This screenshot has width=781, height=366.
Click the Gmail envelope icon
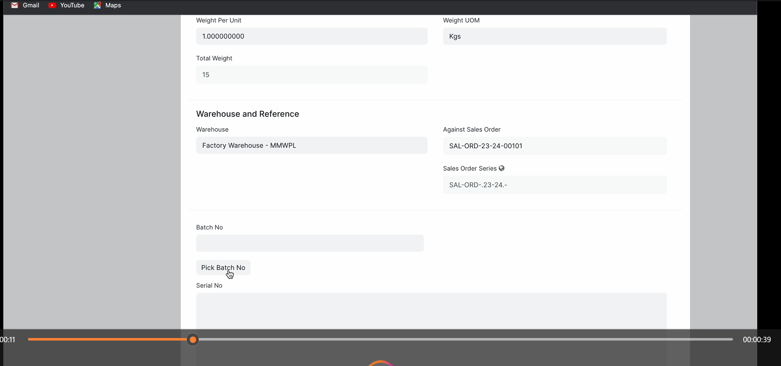pos(15,5)
